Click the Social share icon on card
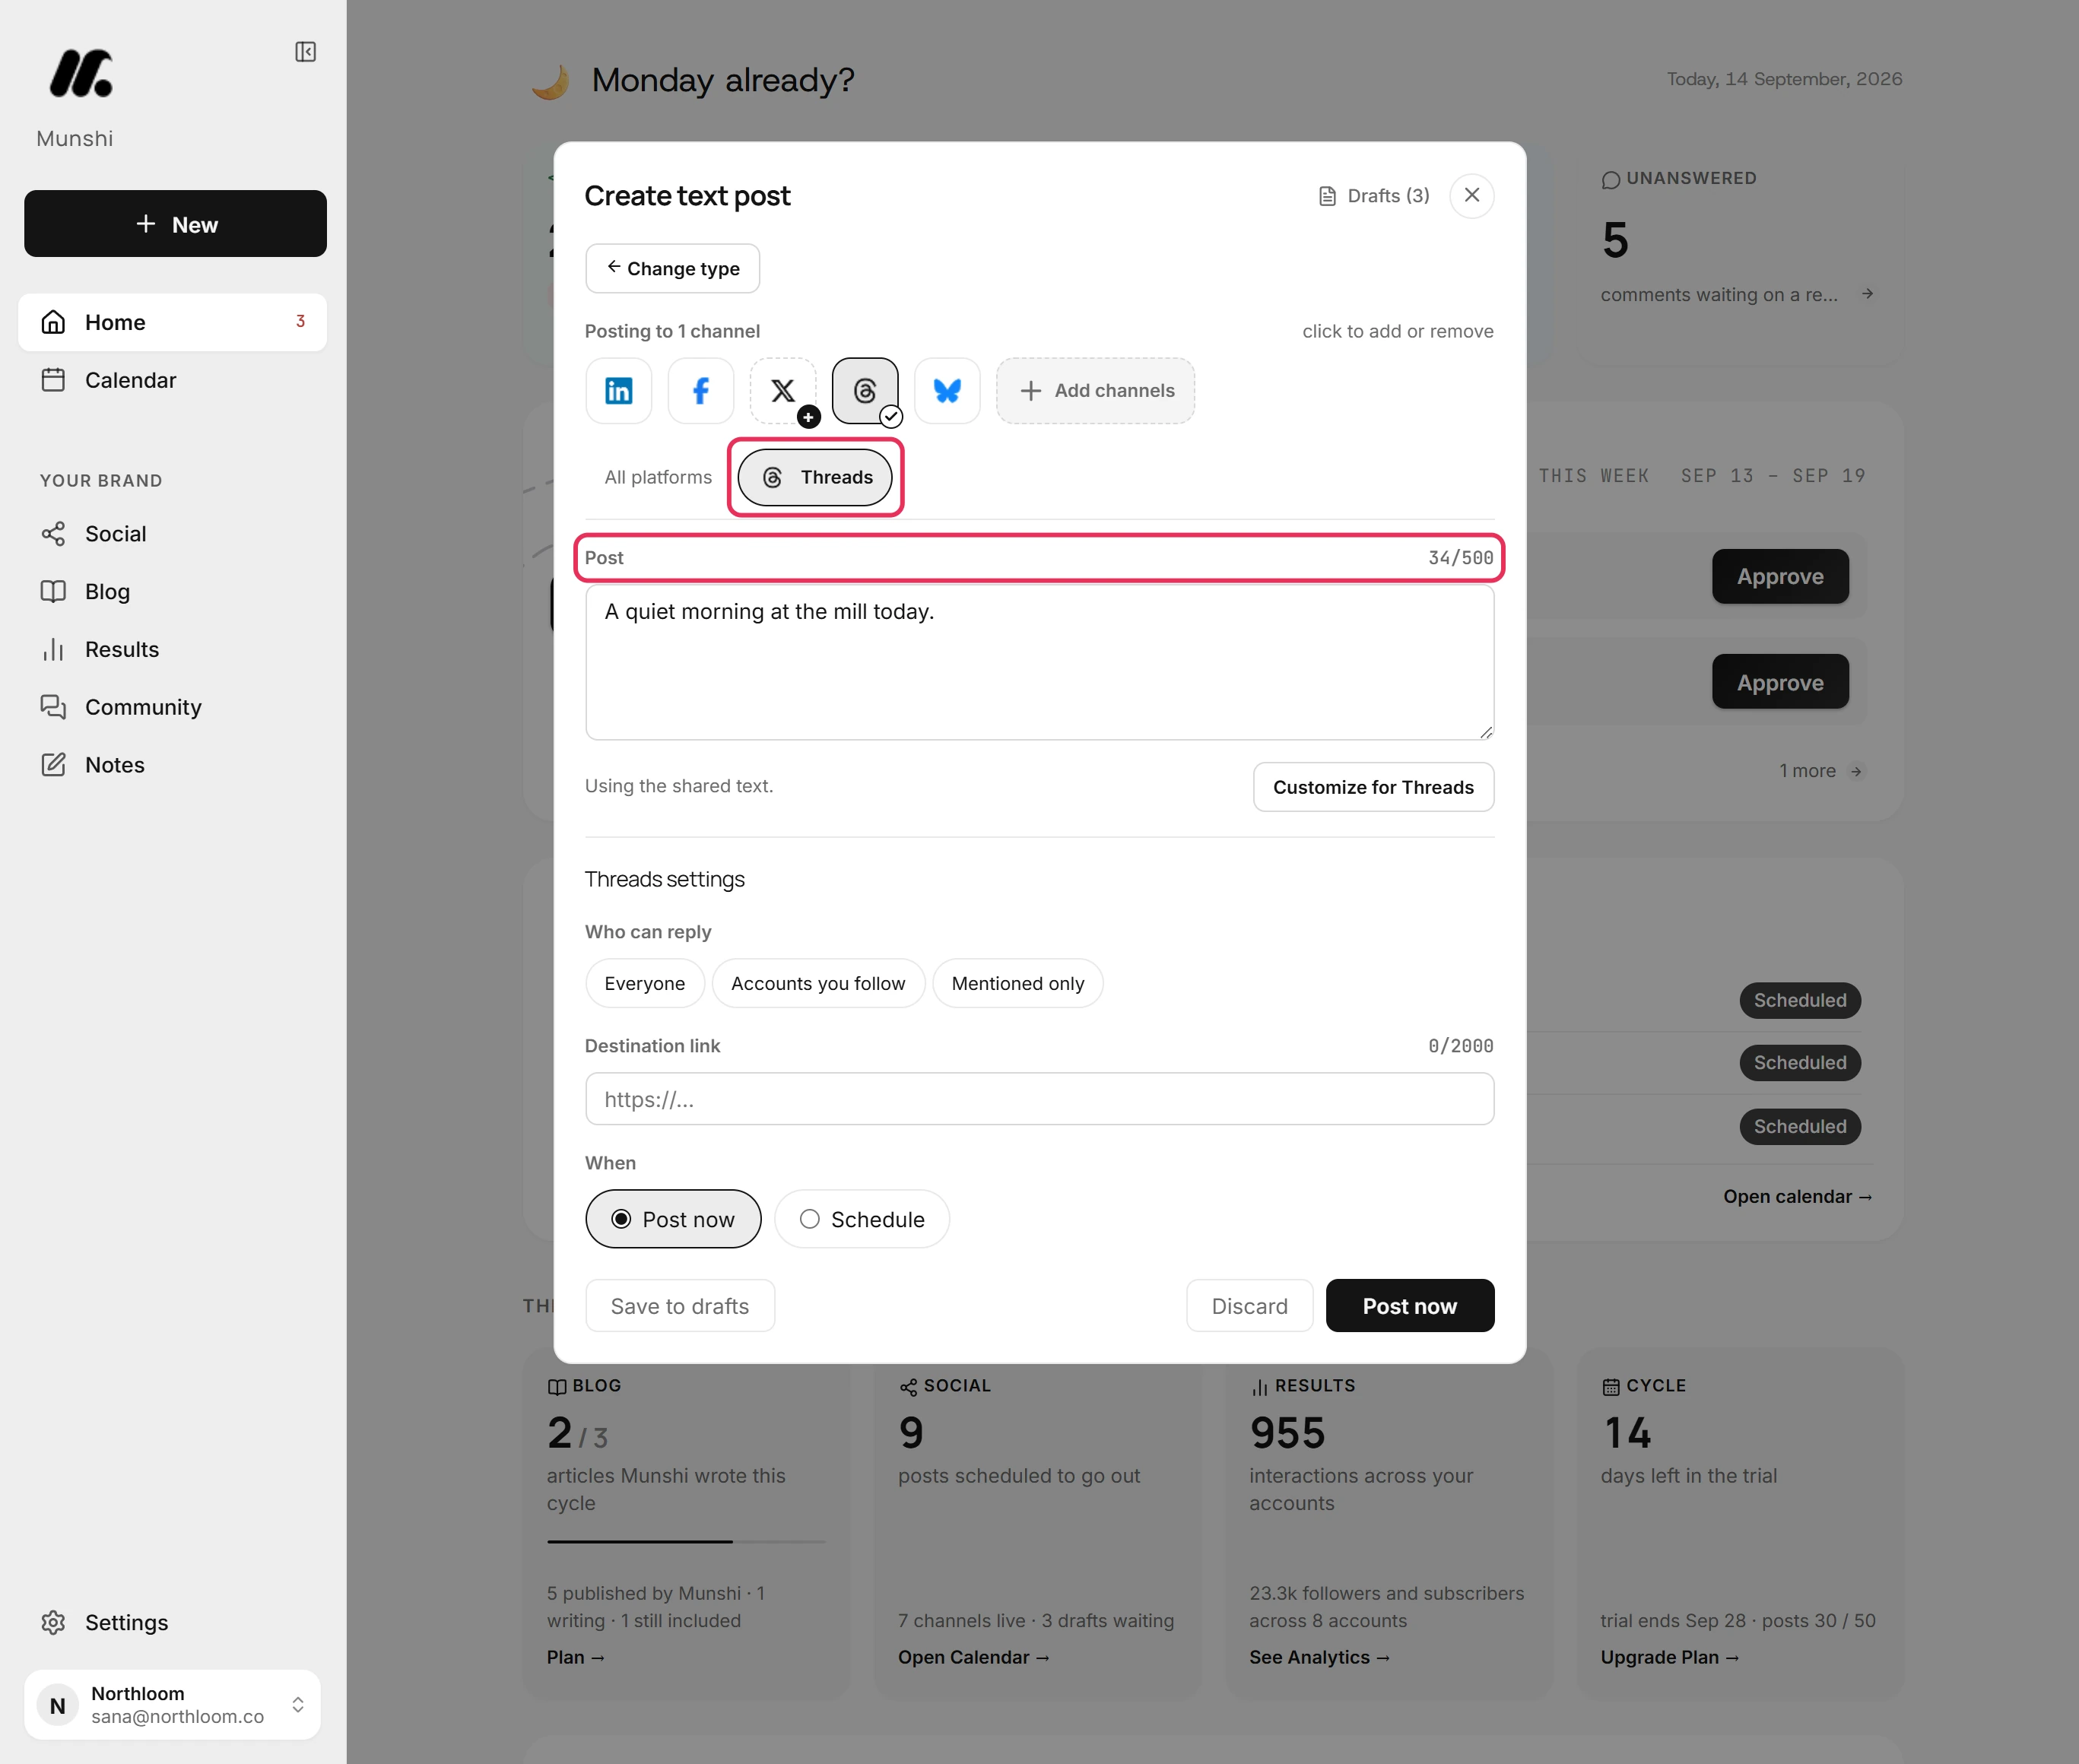This screenshot has height=1764, width=2079. pos(908,1387)
